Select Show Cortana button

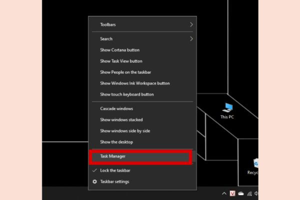pyautogui.click(x=142, y=50)
